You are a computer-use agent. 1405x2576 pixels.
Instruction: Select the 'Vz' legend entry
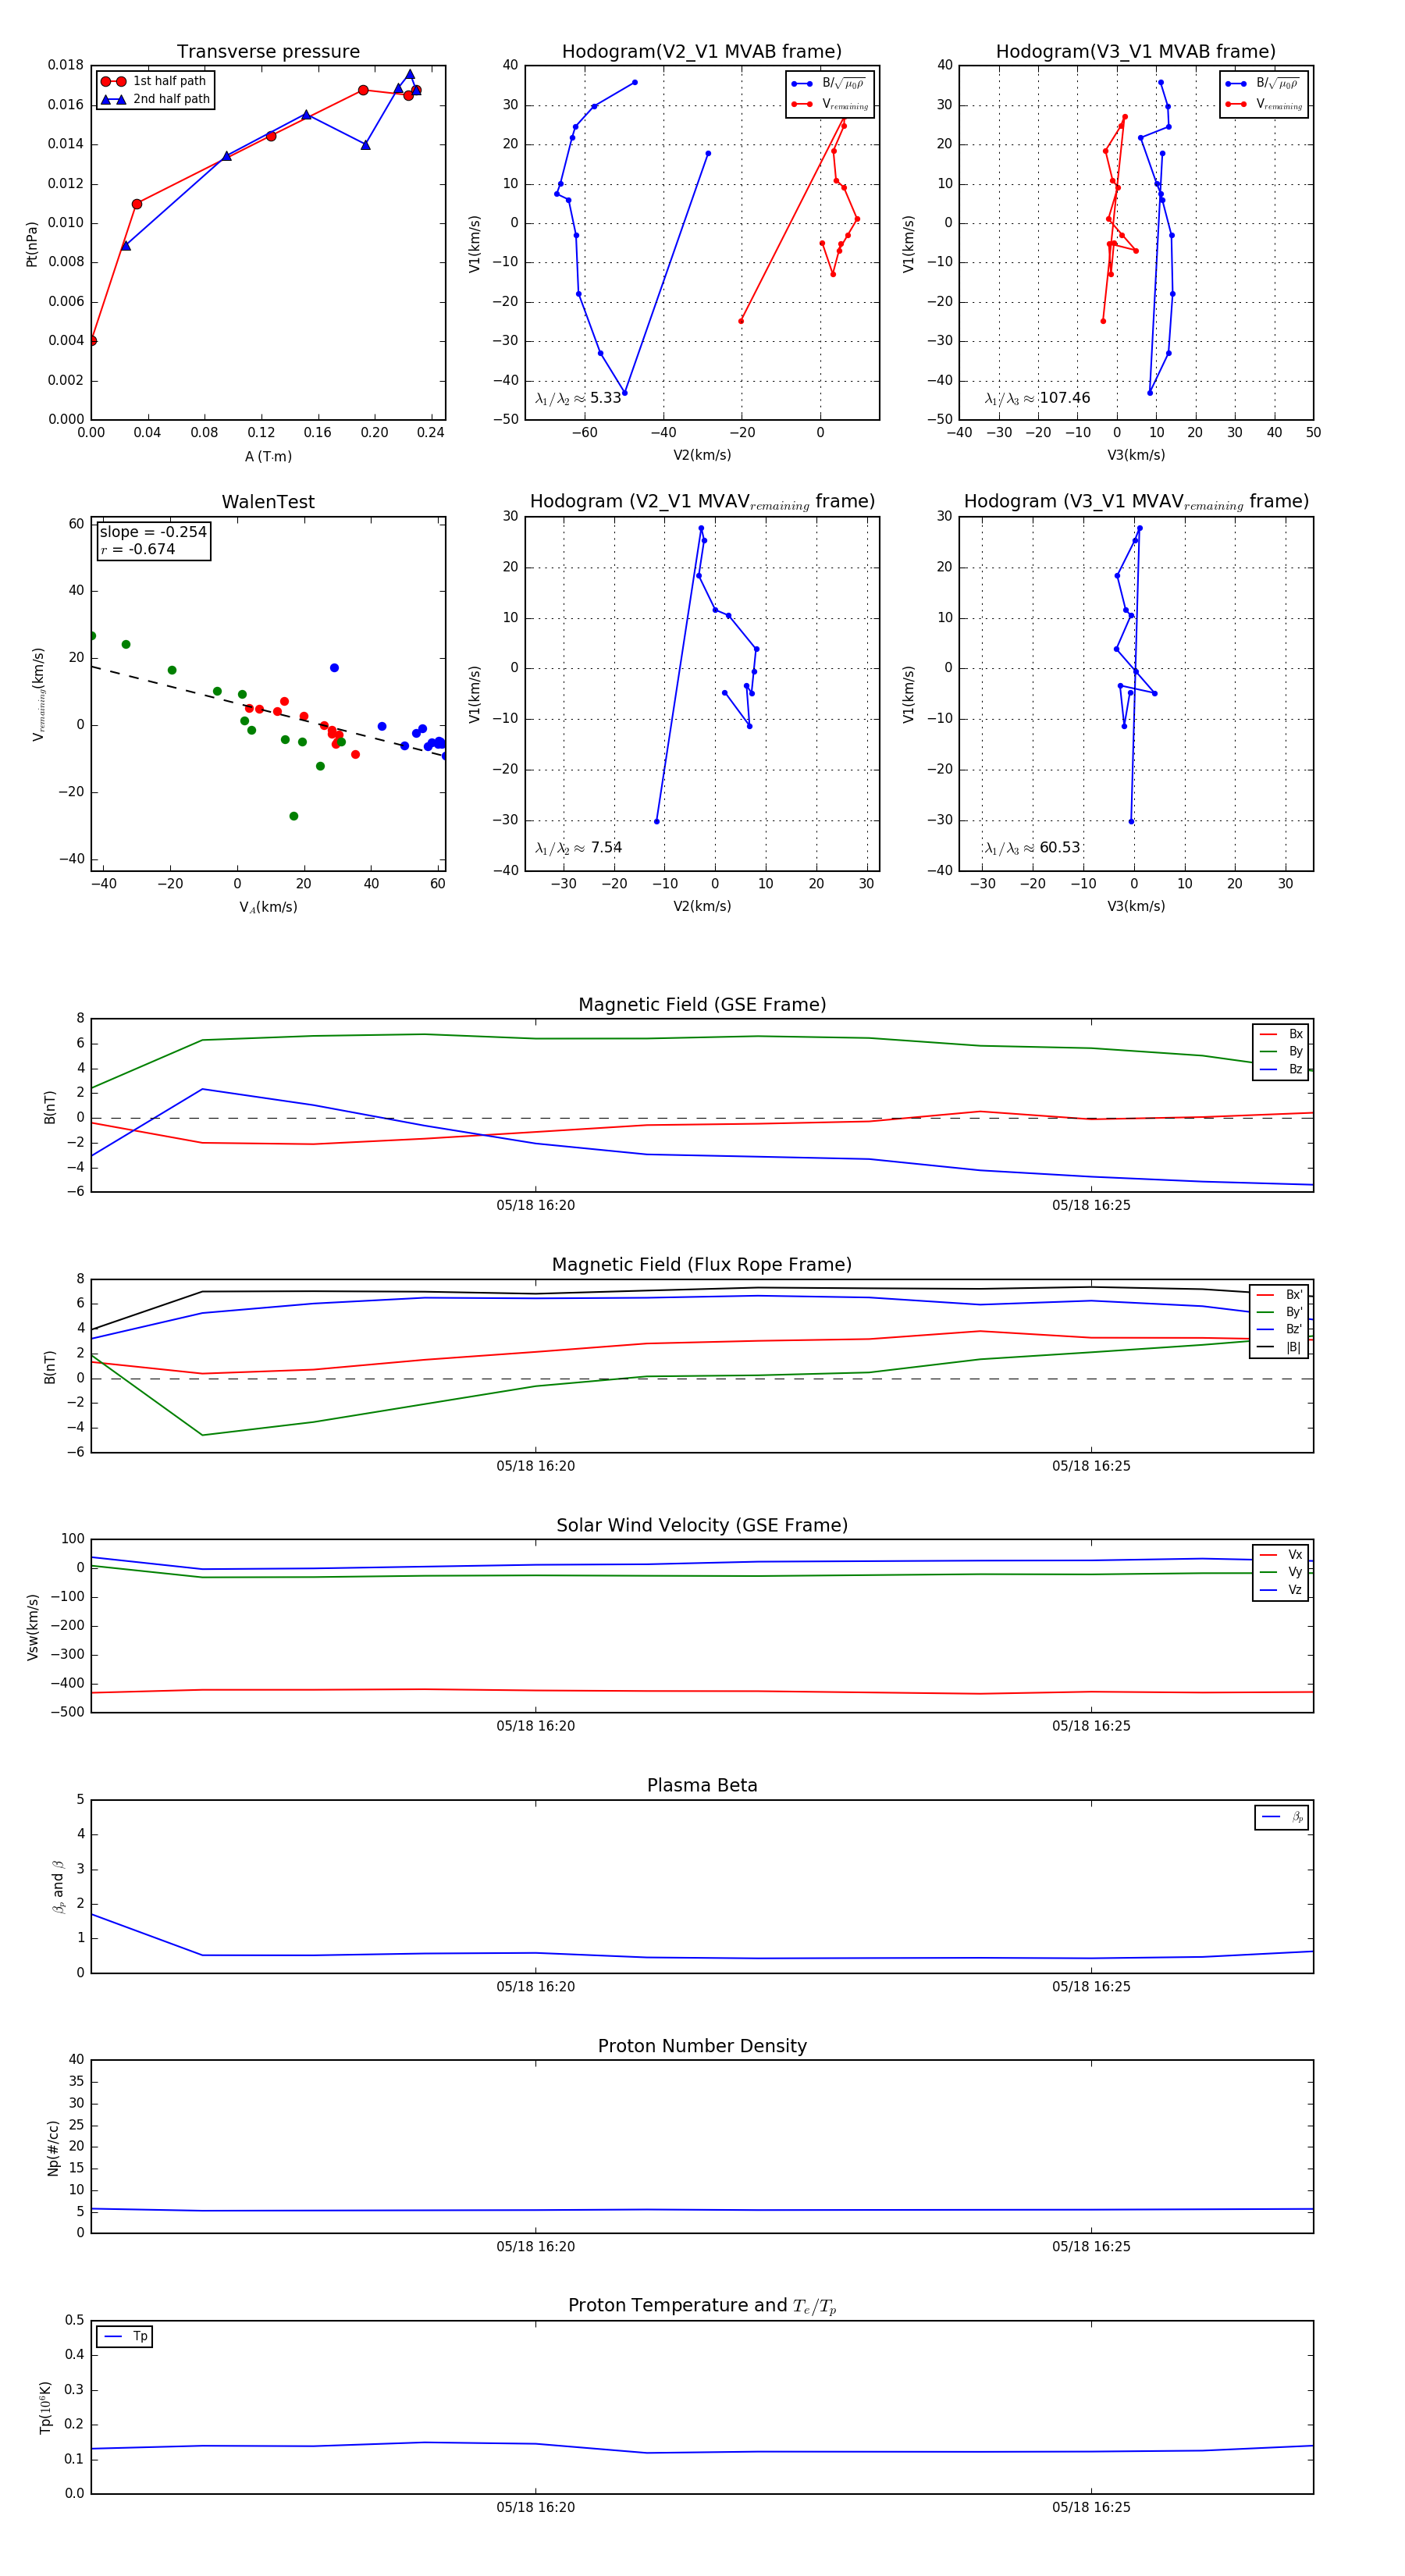1281,1590
